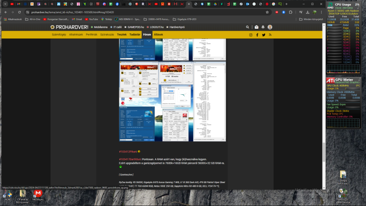Viewport: 366px width, 206px height.
Task: Open the Chrome downloads icon
Action: tap(307, 12)
